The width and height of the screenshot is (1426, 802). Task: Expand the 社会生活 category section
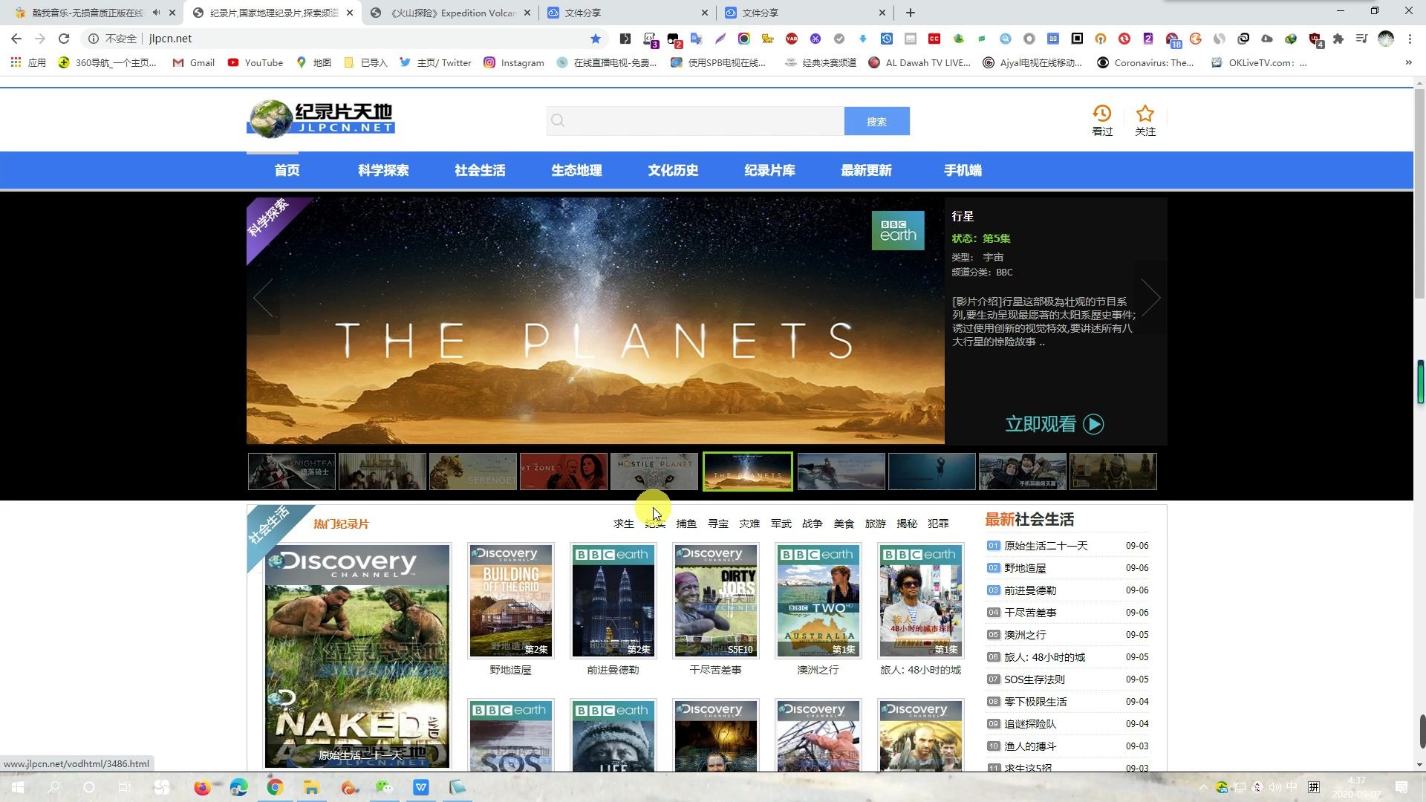point(481,169)
